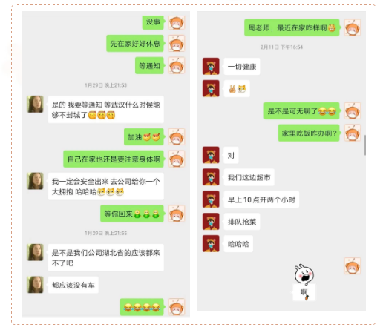
Task: Select the '等通知' message bubble
Action: [x=149, y=65]
